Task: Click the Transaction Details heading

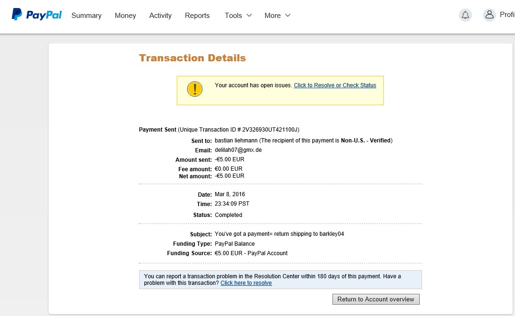Action: point(192,58)
